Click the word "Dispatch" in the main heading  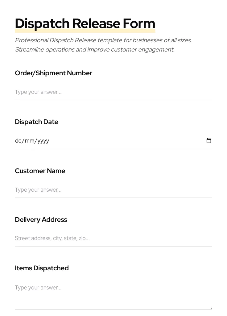pos(42,24)
